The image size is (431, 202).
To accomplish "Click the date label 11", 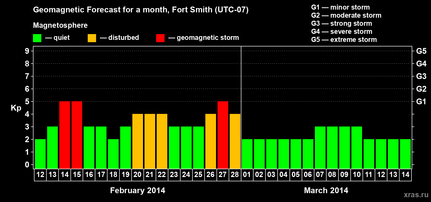I will coord(369,174).
